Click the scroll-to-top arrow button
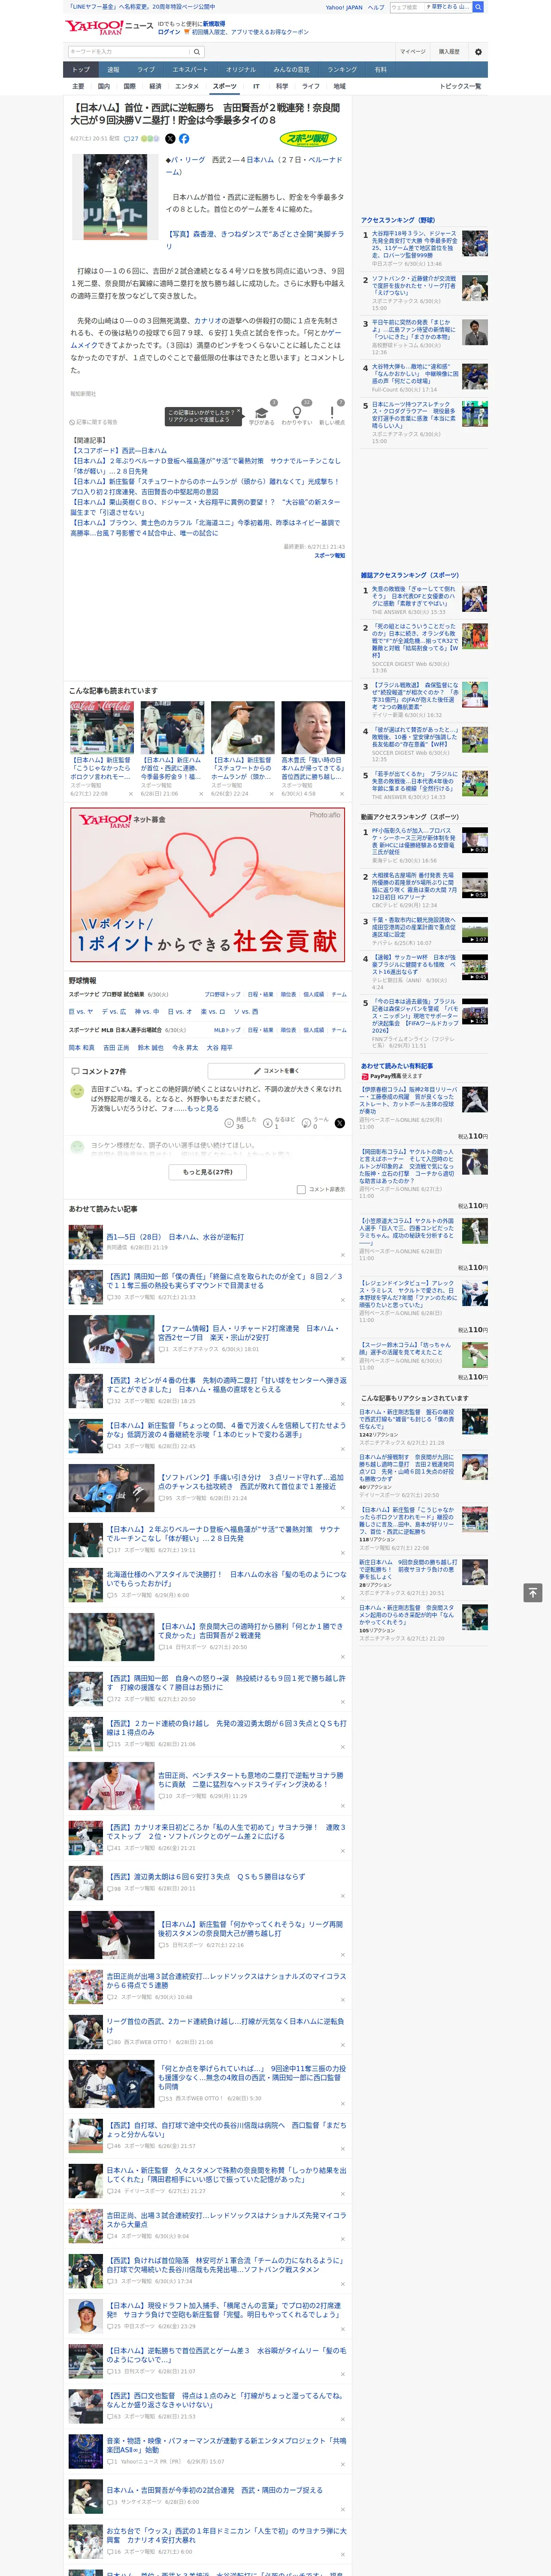551x2576 pixels. tap(533, 1592)
